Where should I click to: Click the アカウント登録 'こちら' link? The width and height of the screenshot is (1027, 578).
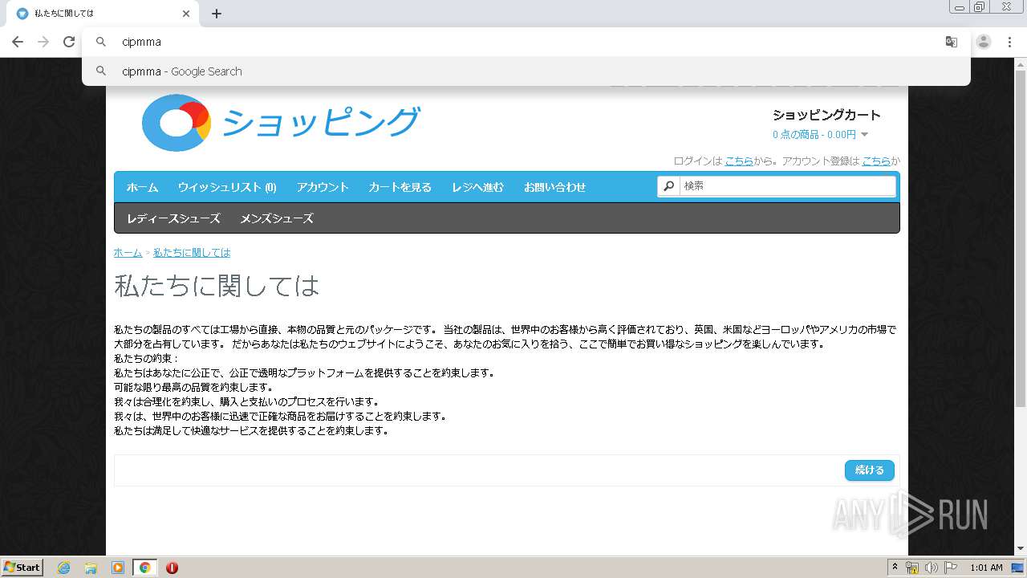tap(875, 161)
